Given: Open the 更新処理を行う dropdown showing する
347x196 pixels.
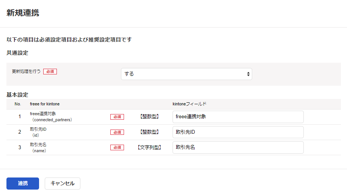Looking at the screenshot, I should [186, 74].
